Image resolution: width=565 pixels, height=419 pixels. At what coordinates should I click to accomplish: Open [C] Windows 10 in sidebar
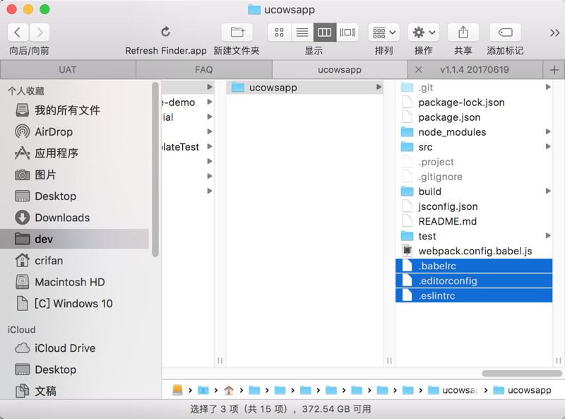75,303
